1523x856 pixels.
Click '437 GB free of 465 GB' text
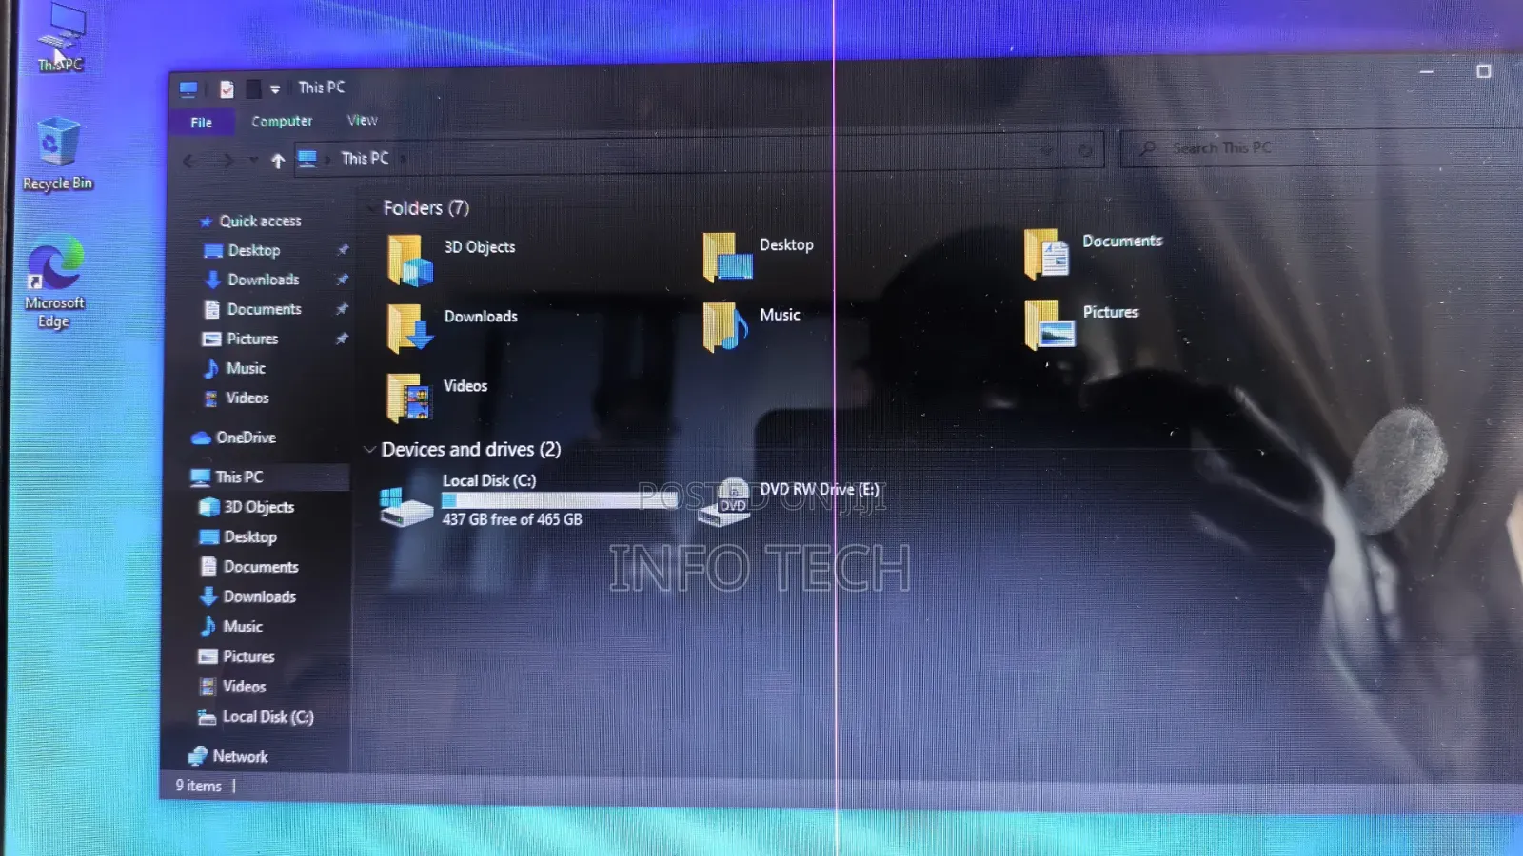click(512, 519)
